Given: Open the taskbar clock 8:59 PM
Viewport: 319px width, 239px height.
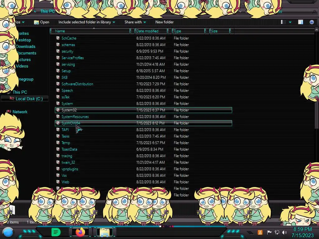Looking at the screenshot, I should [x=302, y=229].
